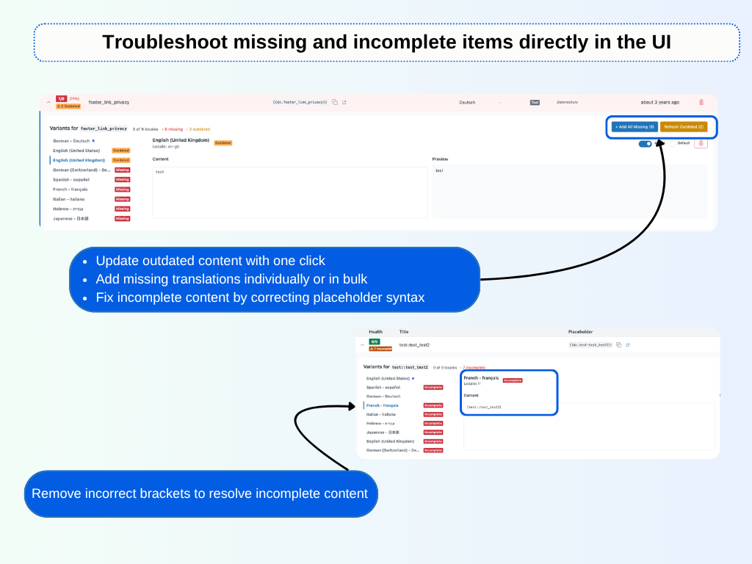Collapse the test::test_test2 row chevron
The height and width of the screenshot is (564, 752).
(362, 345)
